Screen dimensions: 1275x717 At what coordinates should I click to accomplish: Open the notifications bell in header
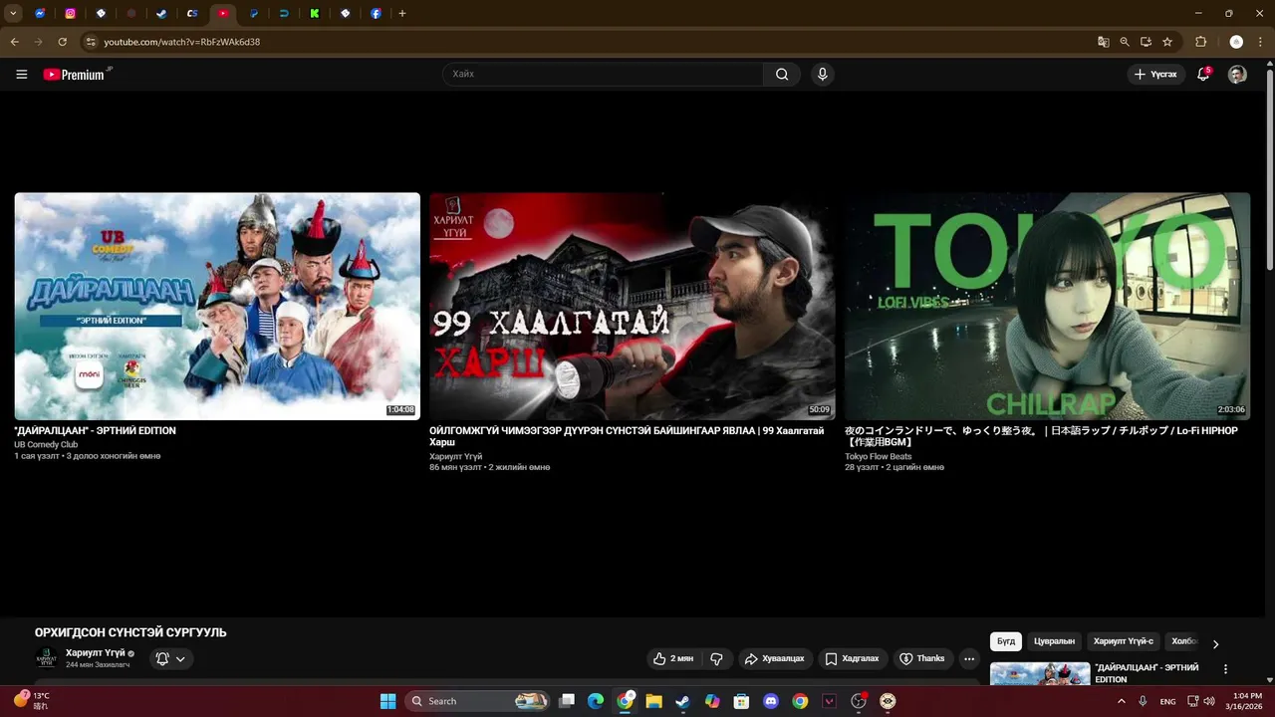[x=1203, y=74]
